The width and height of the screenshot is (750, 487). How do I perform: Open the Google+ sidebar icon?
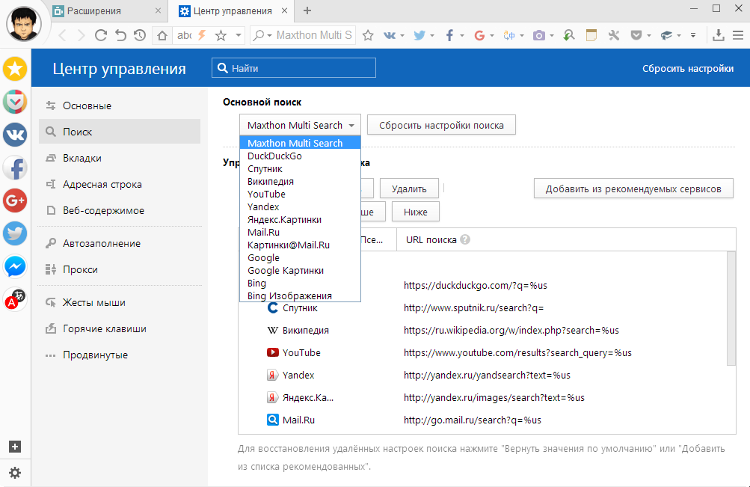click(x=15, y=201)
